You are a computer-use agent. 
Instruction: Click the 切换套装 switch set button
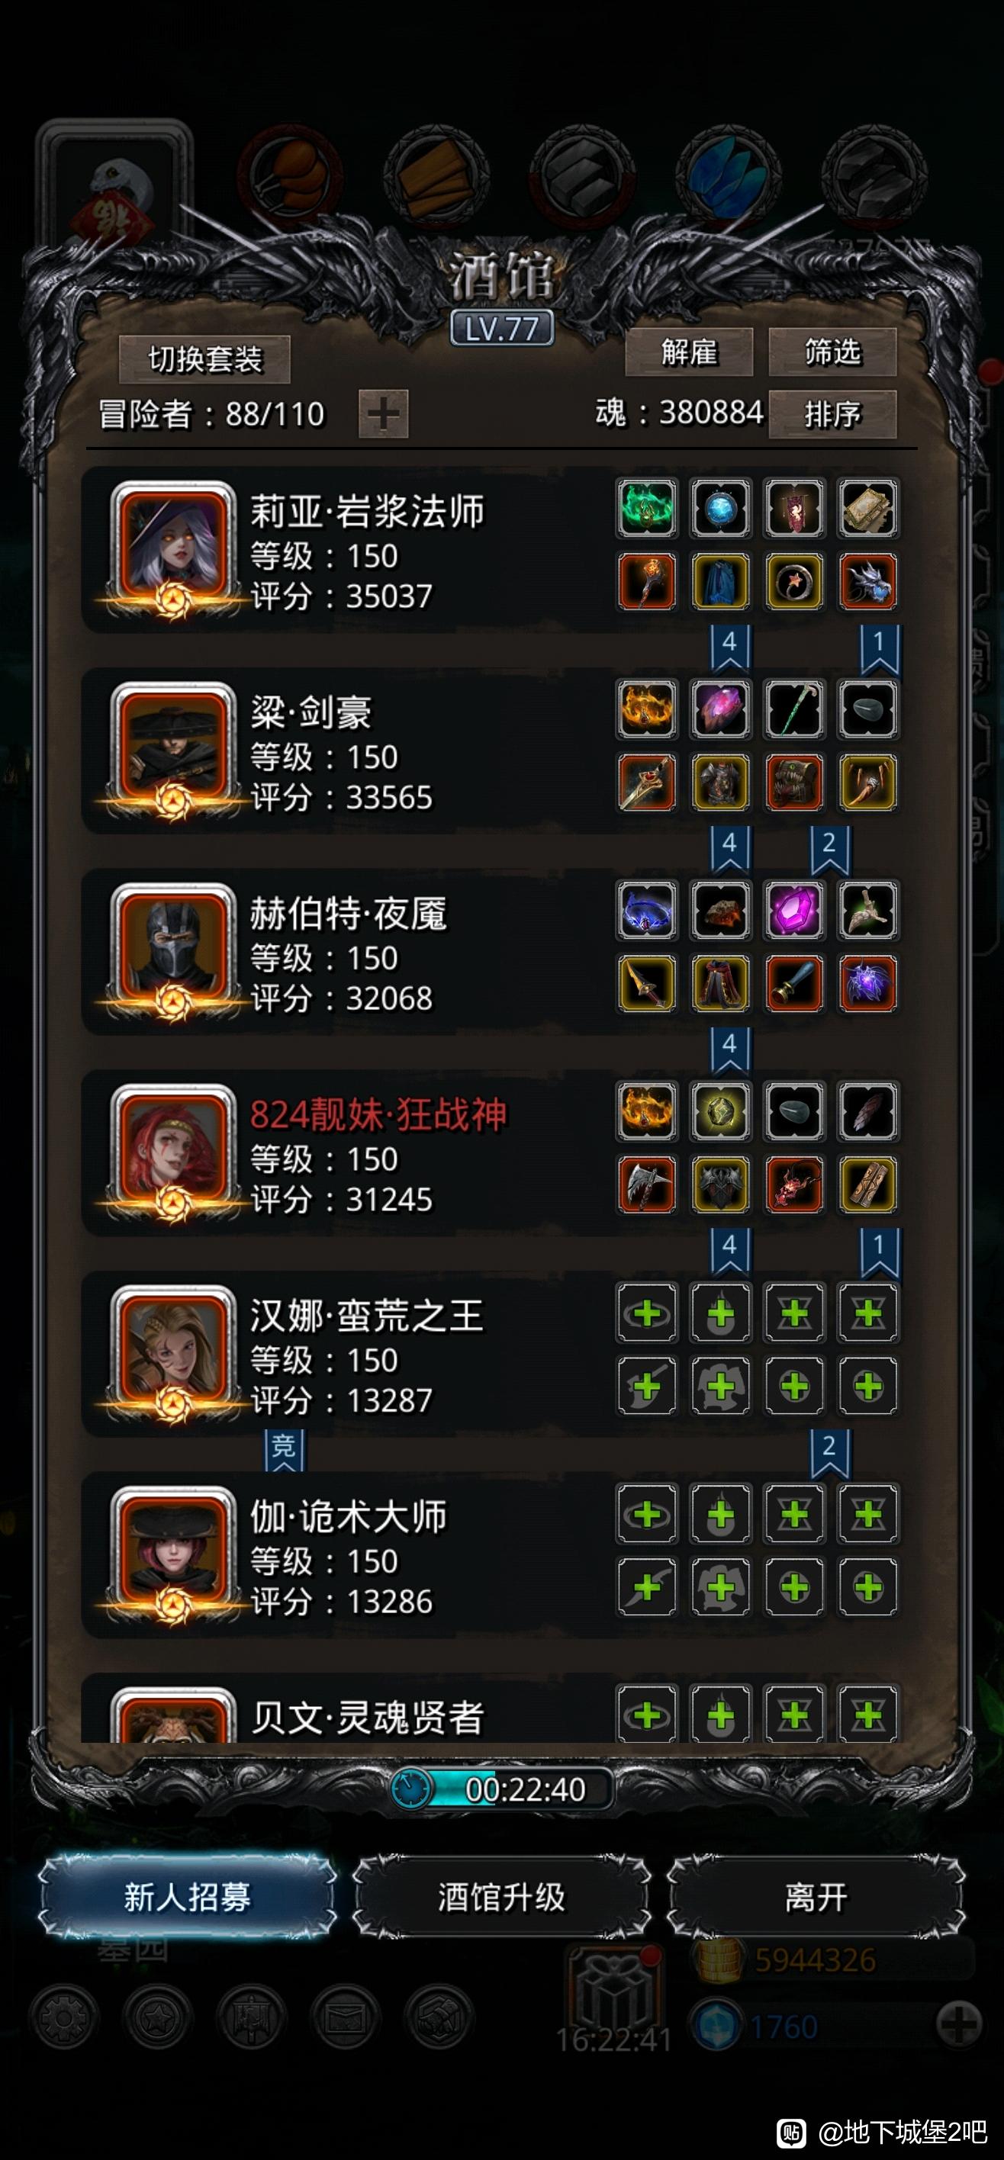[x=204, y=360]
